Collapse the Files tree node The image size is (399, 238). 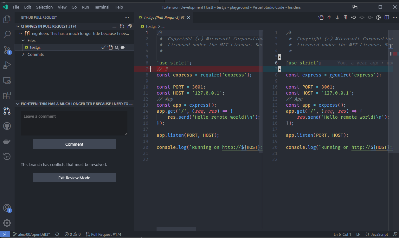tap(23, 40)
